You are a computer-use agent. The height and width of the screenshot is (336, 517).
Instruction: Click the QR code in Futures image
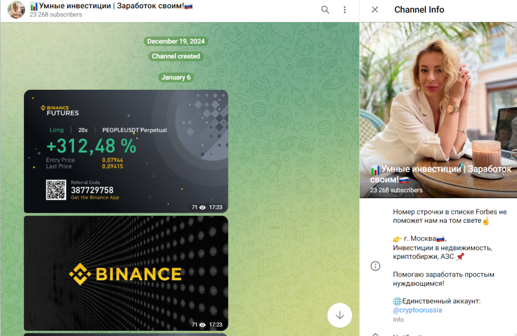pos(56,189)
